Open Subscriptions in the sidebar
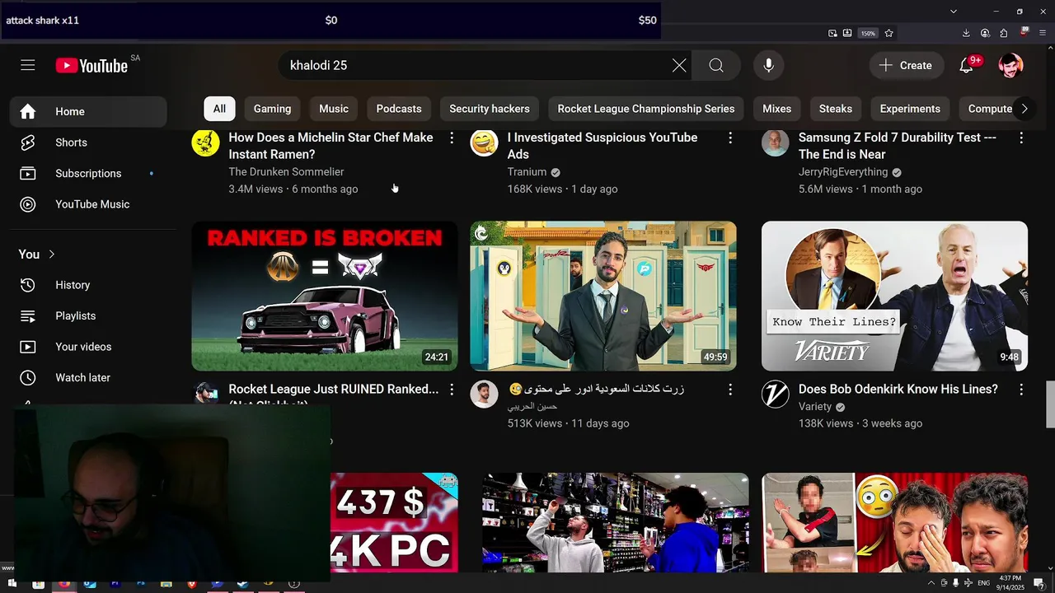Image resolution: width=1055 pixels, height=593 pixels. tap(88, 173)
